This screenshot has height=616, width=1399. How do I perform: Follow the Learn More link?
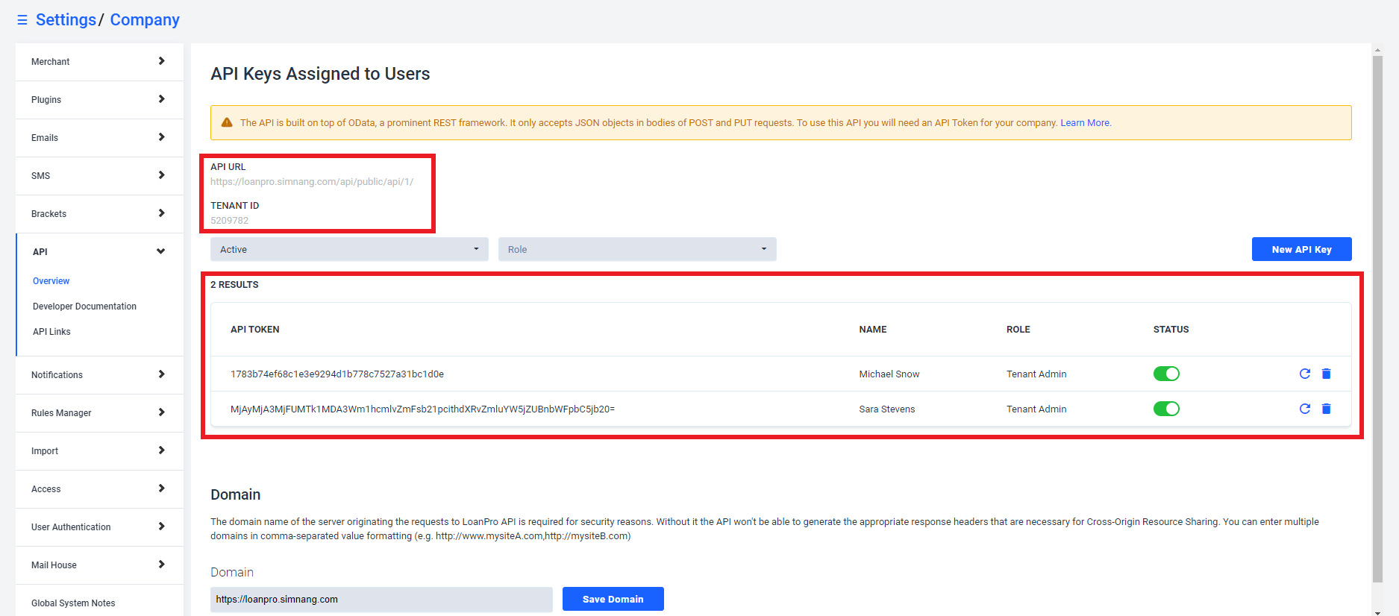pyautogui.click(x=1086, y=123)
